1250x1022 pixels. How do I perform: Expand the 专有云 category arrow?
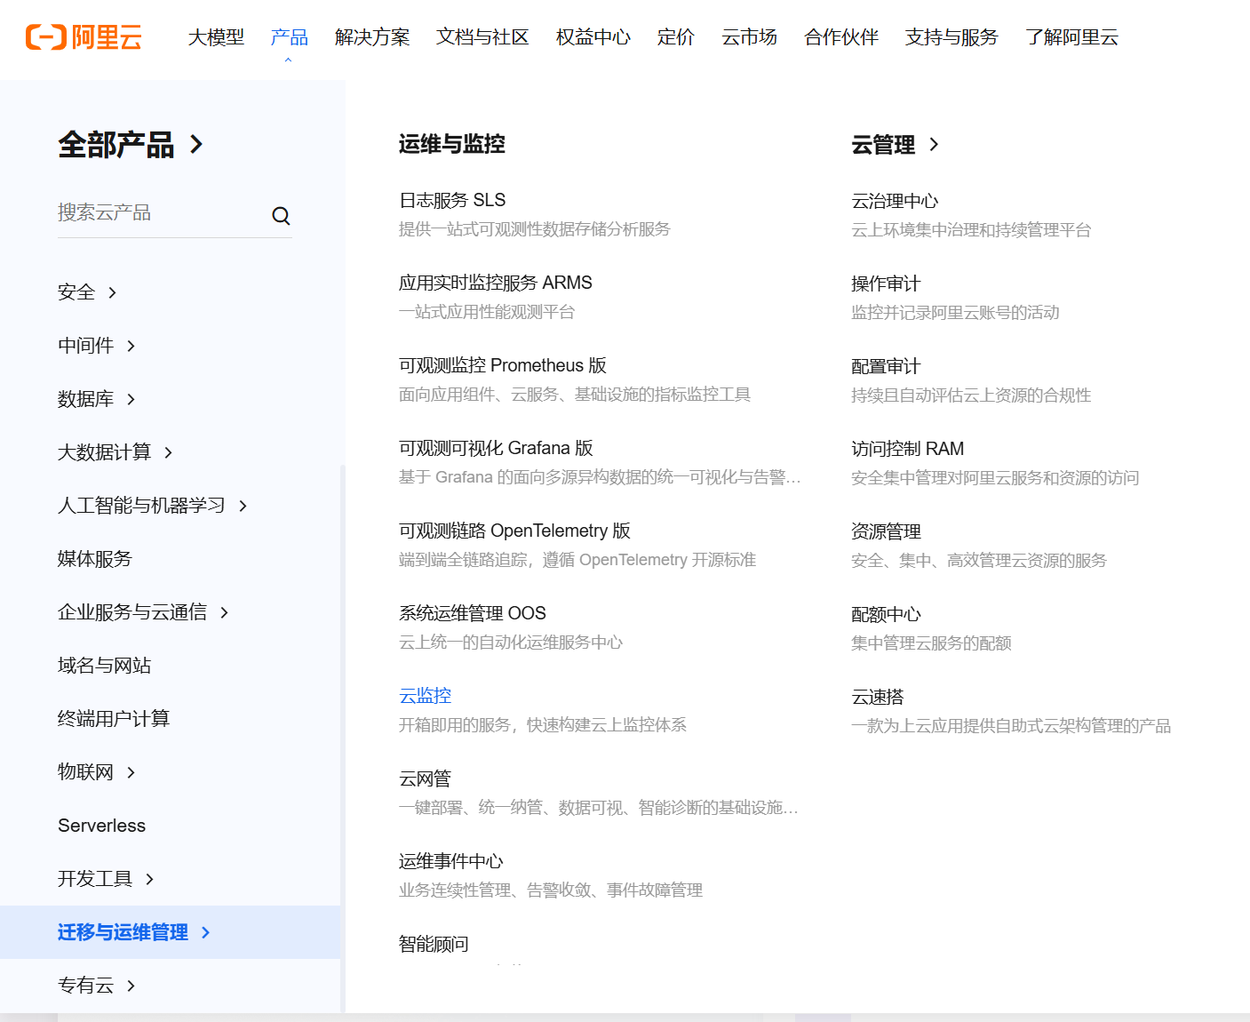pos(131,986)
